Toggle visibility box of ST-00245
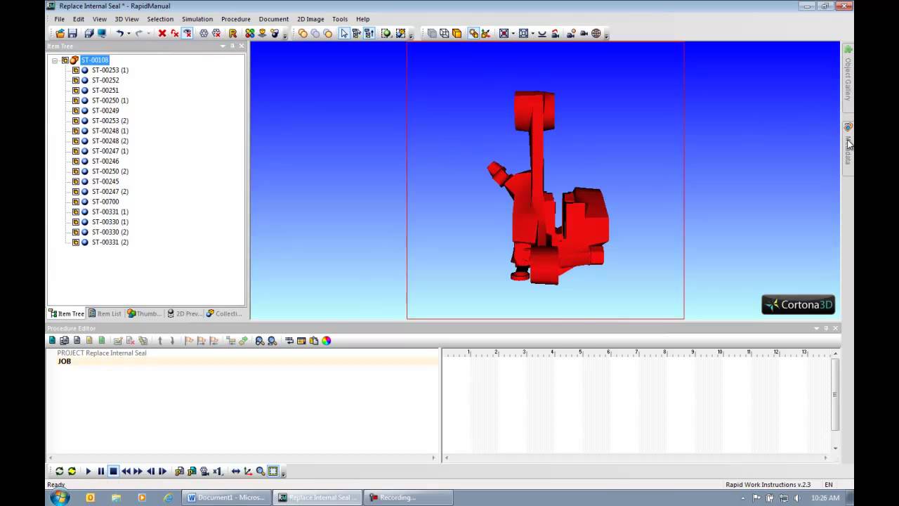This screenshot has width=899, height=506. (76, 181)
